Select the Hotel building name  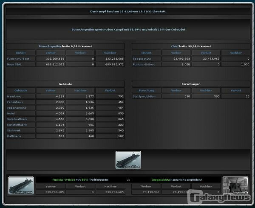(11, 113)
